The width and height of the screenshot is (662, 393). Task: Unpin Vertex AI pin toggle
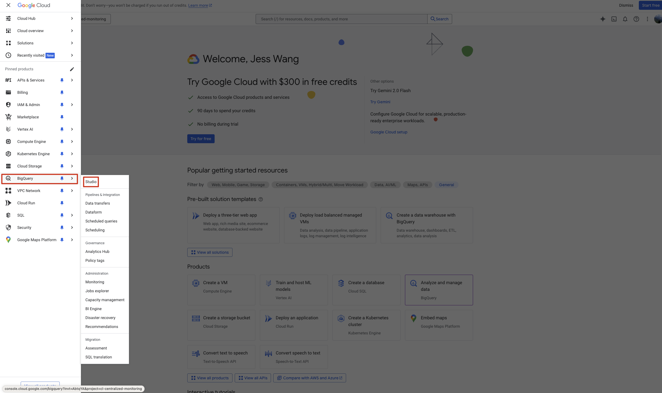coord(62,129)
